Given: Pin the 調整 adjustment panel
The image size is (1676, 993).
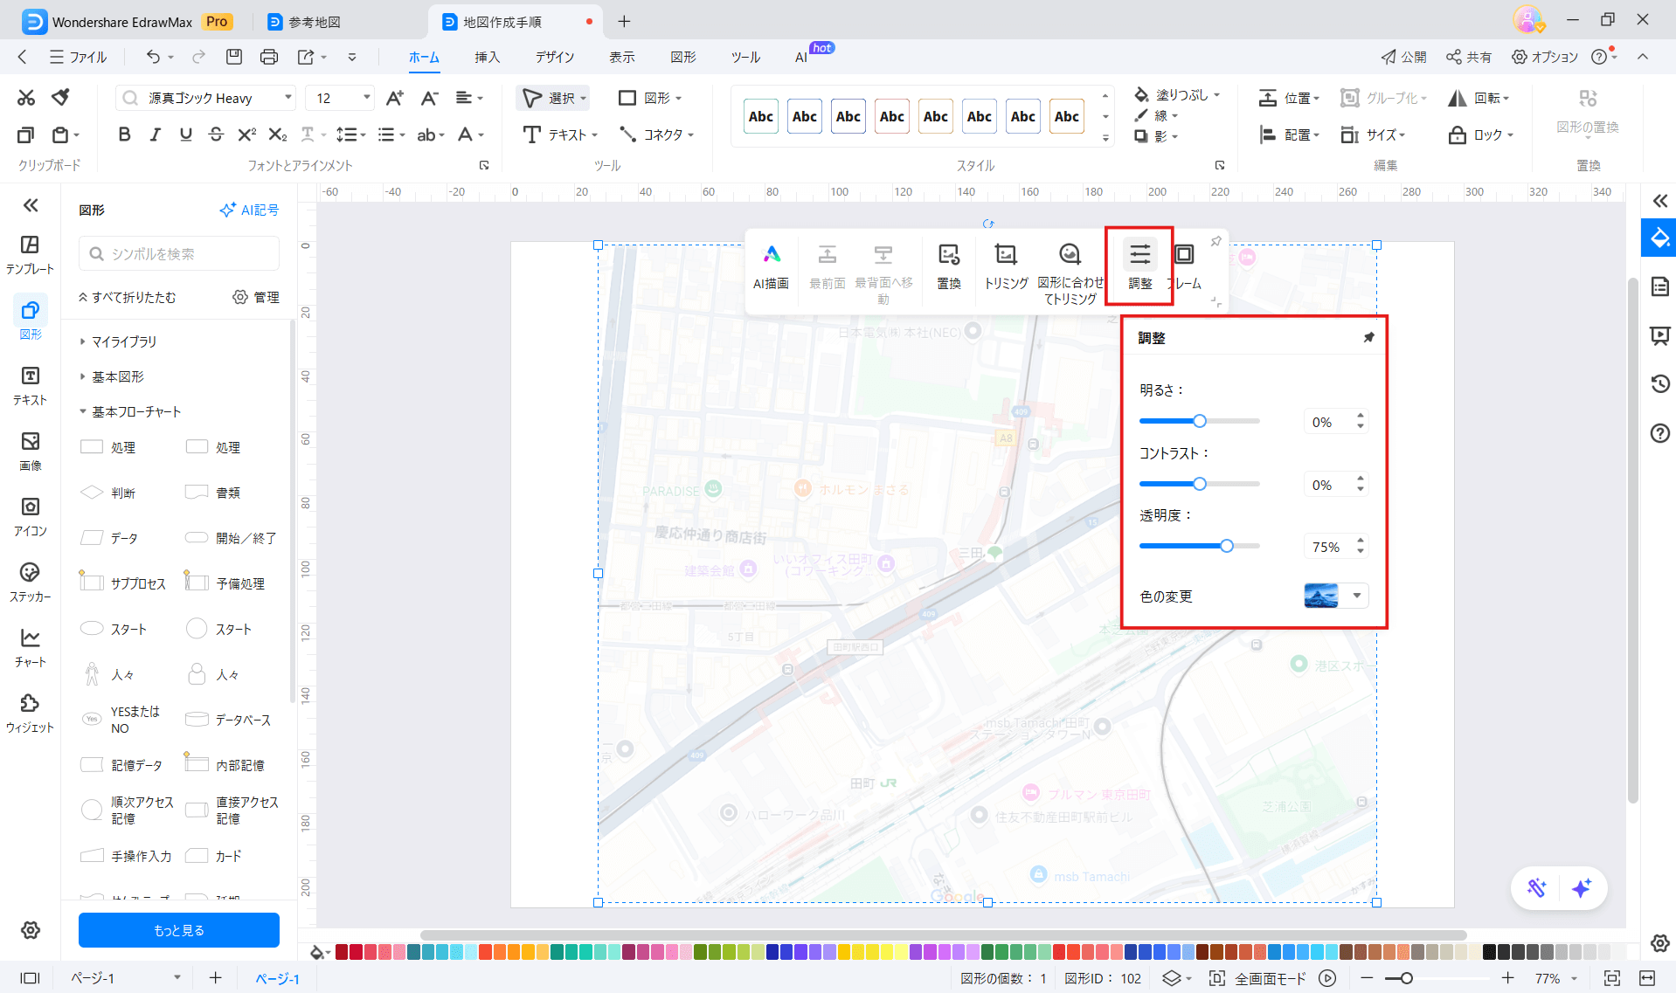Looking at the screenshot, I should point(1368,338).
